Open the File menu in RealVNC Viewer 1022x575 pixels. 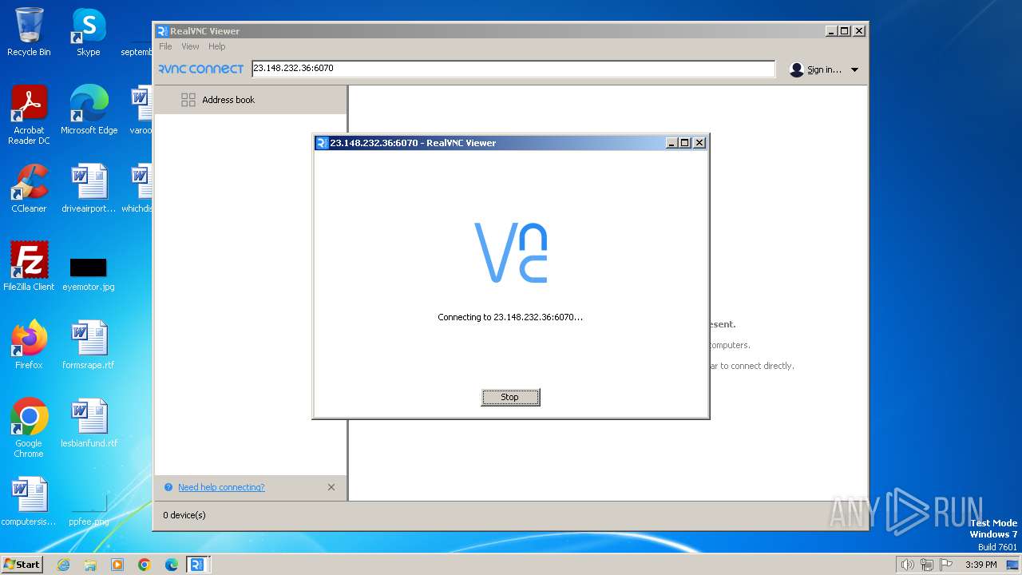point(165,46)
